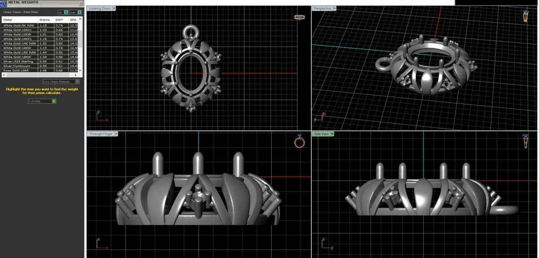Click the ring icon in Through Finger viewport

click(299, 141)
